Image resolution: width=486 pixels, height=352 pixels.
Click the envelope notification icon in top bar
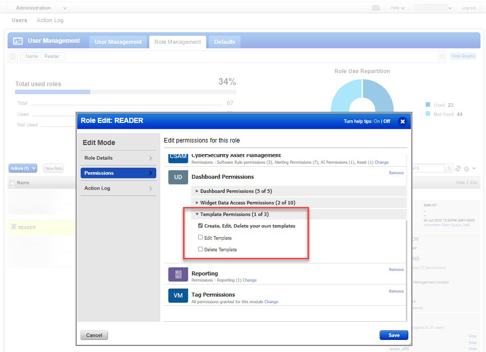[375, 8]
